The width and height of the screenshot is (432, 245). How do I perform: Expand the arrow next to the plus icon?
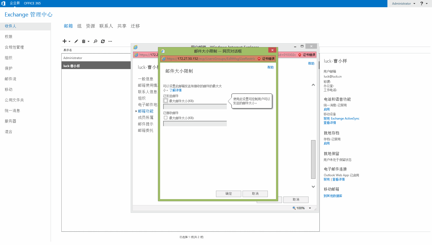pos(69,41)
